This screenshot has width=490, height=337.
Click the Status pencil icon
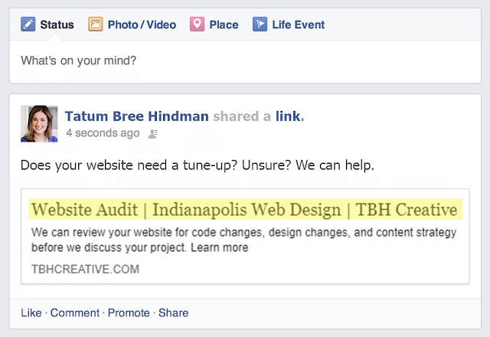[x=28, y=25]
